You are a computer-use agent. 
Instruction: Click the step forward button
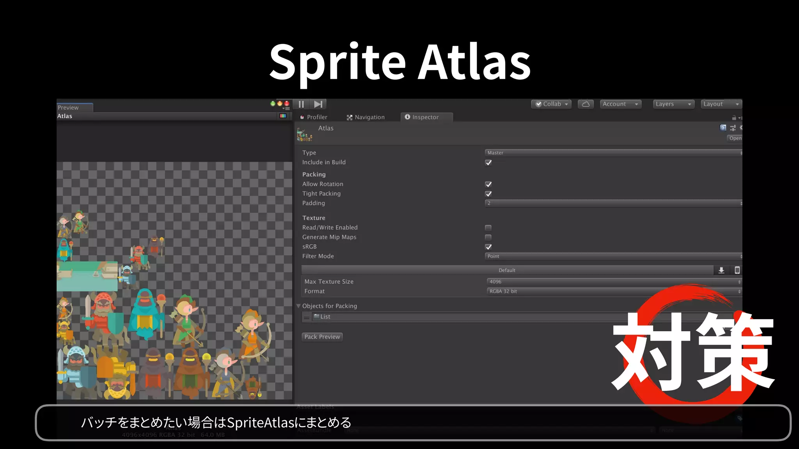pos(318,104)
